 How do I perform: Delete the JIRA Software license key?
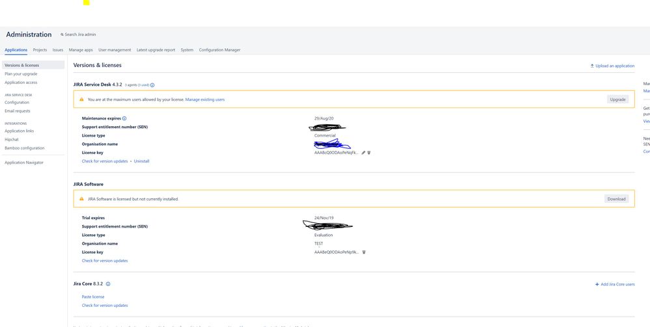click(x=364, y=252)
